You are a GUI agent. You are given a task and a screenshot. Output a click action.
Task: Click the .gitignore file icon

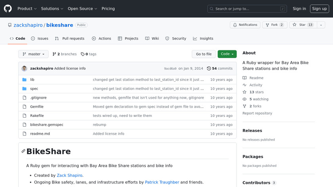24,98
